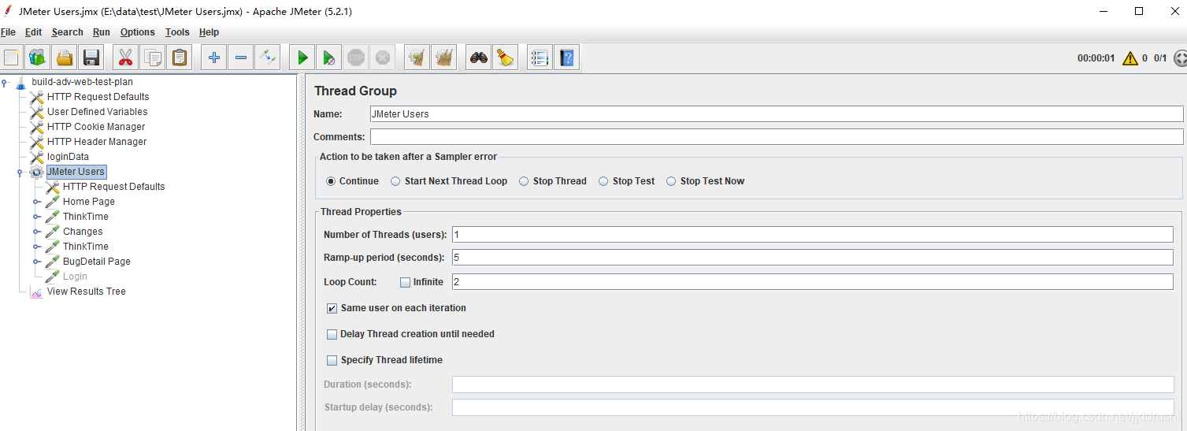Select View Results Tree listener
The image size is (1187, 431).
[86, 292]
